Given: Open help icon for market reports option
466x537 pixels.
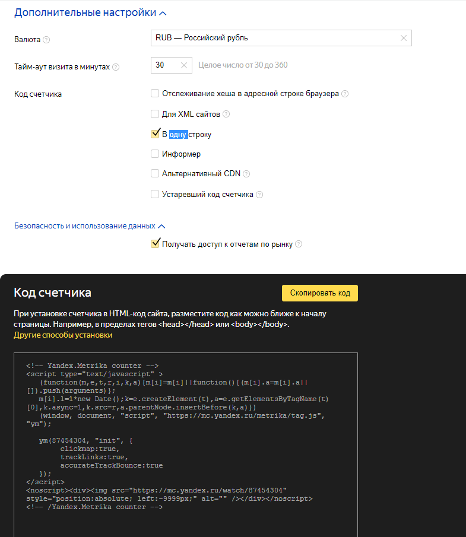Looking at the screenshot, I should coord(299,244).
